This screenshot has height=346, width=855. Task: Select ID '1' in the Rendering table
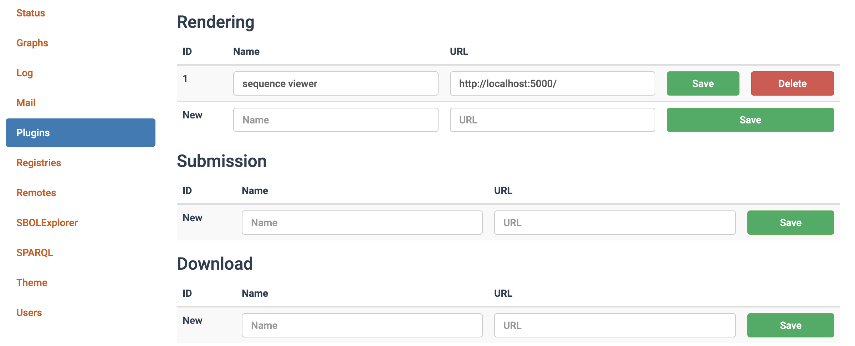coord(185,78)
